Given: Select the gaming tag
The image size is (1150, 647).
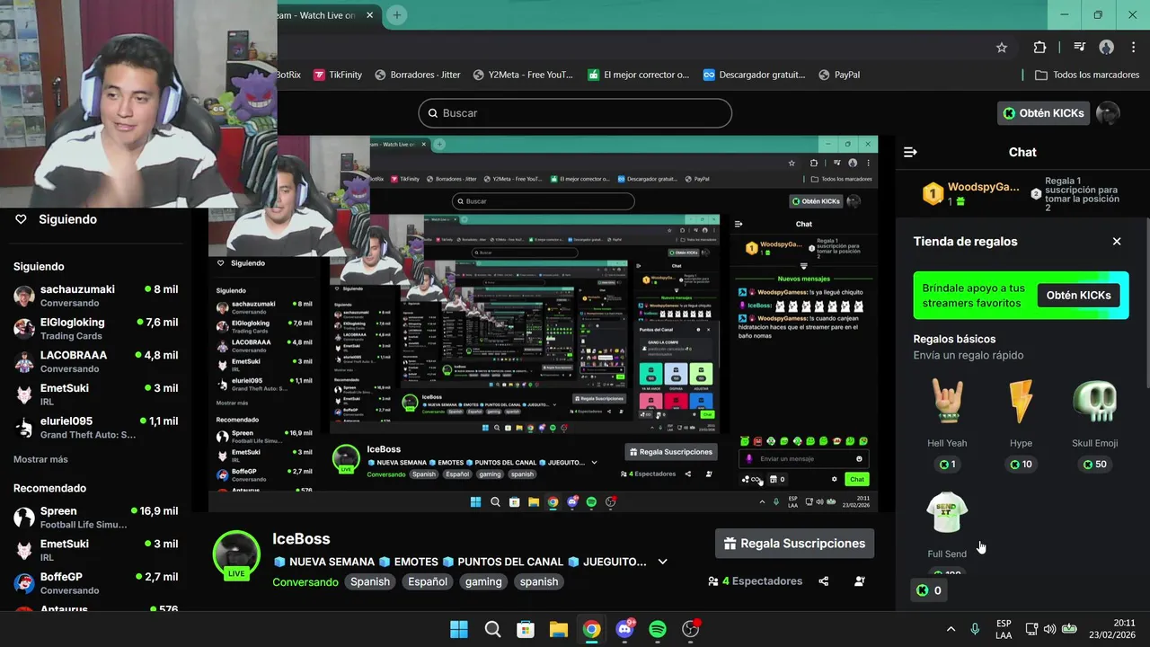Looking at the screenshot, I should [483, 581].
